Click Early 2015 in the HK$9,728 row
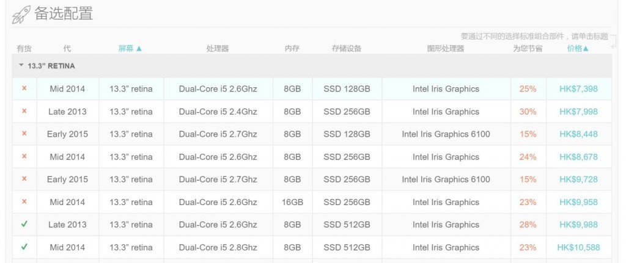Screen dimensions: 626x263 [67, 179]
